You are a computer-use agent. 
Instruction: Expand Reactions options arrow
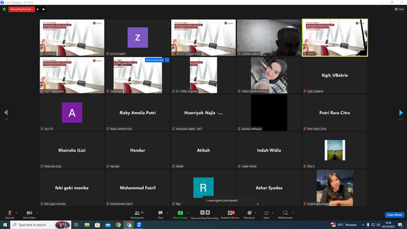click(x=256, y=213)
